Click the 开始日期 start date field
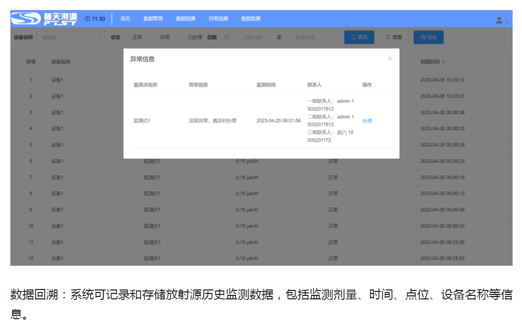 (252, 37)
